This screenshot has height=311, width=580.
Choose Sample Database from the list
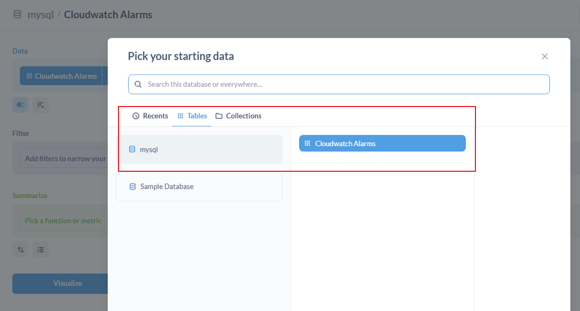[199, 187]
